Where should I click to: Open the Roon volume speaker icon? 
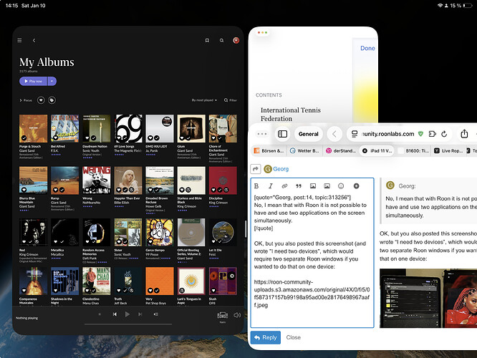[x=237, y=314]
